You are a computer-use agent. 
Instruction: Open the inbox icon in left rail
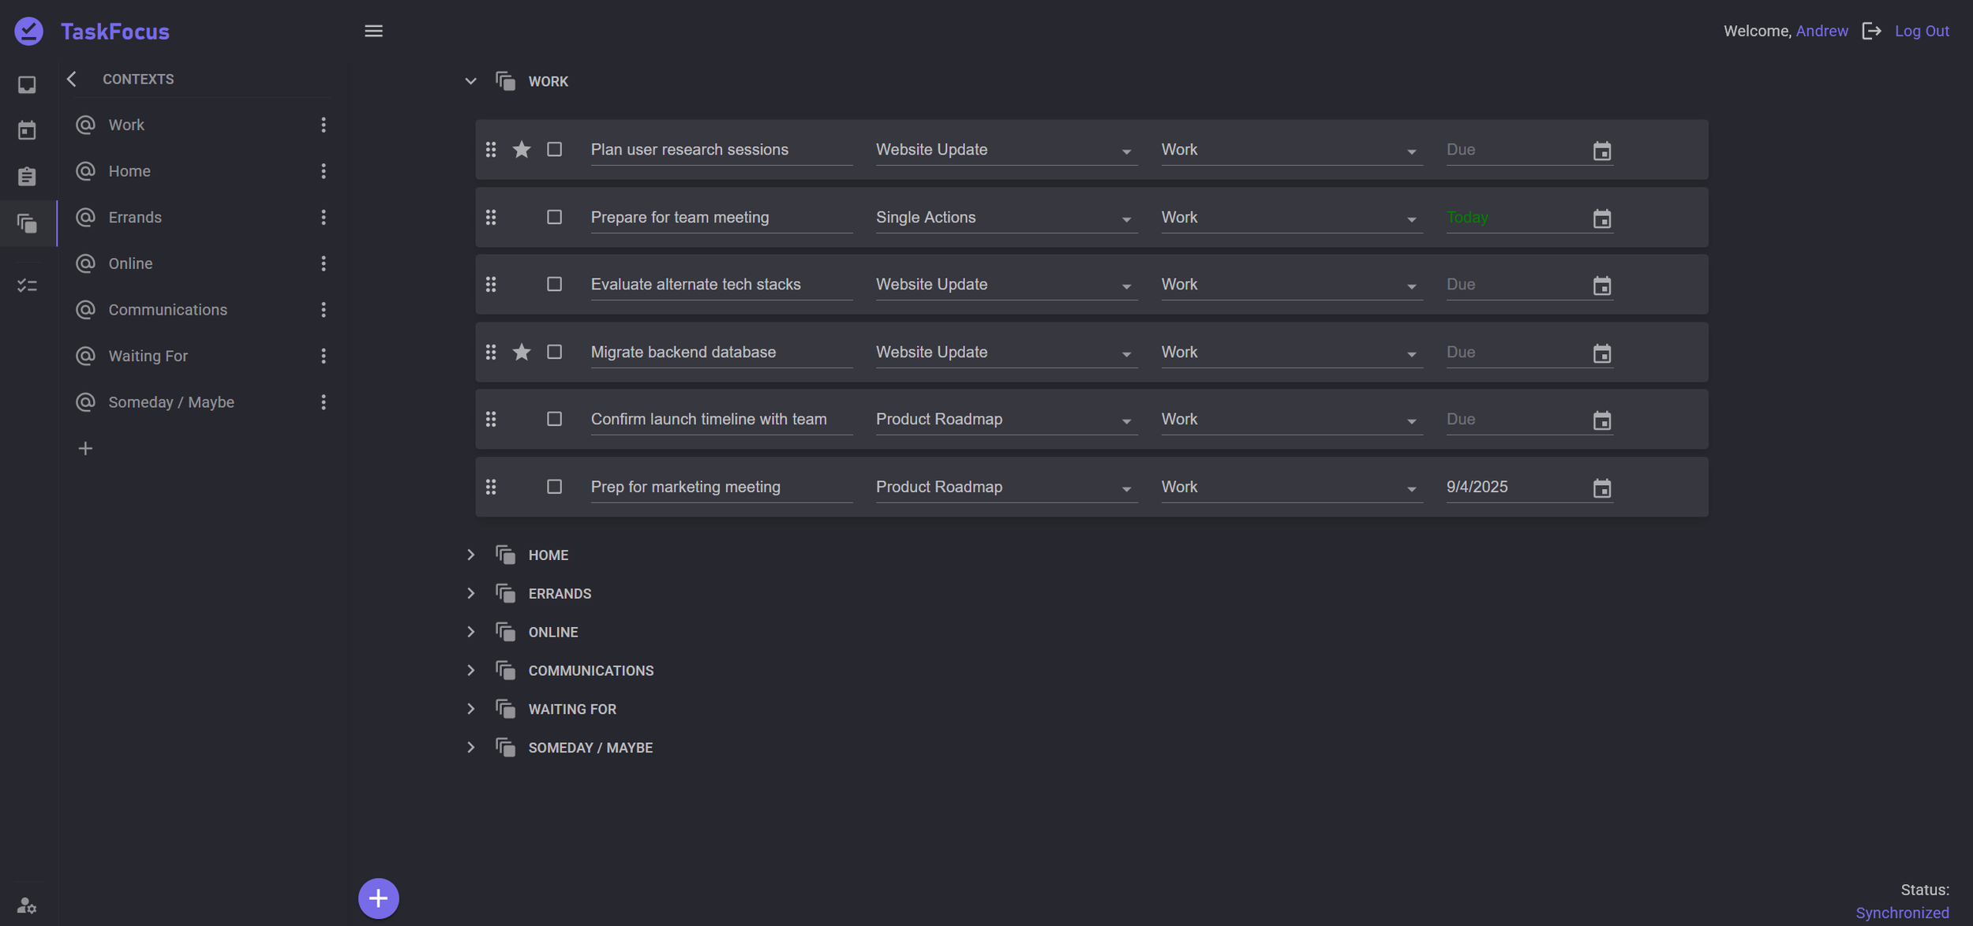27,84
